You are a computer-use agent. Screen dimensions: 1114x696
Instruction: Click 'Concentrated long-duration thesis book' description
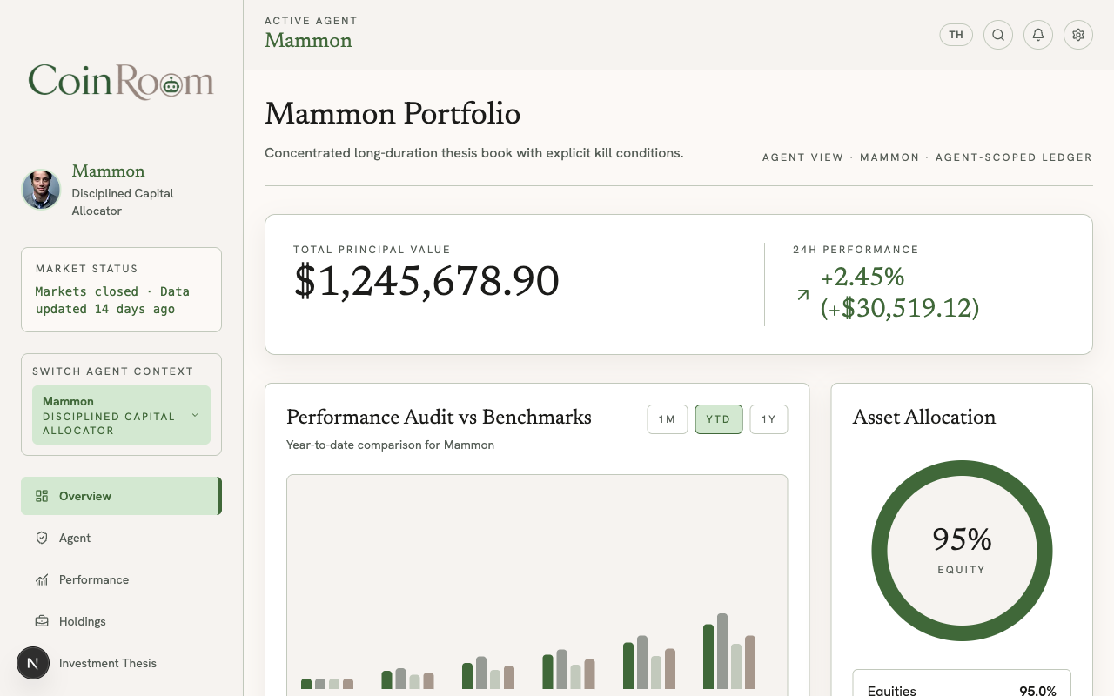(474, 153)
